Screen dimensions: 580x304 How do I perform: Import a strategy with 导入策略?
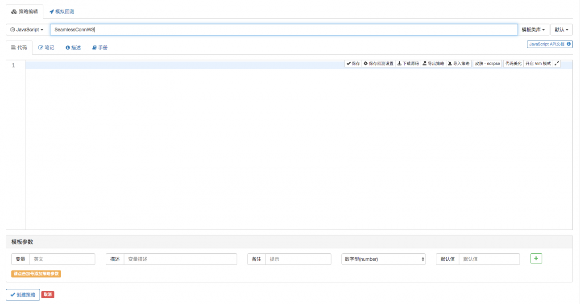[459, 64]
